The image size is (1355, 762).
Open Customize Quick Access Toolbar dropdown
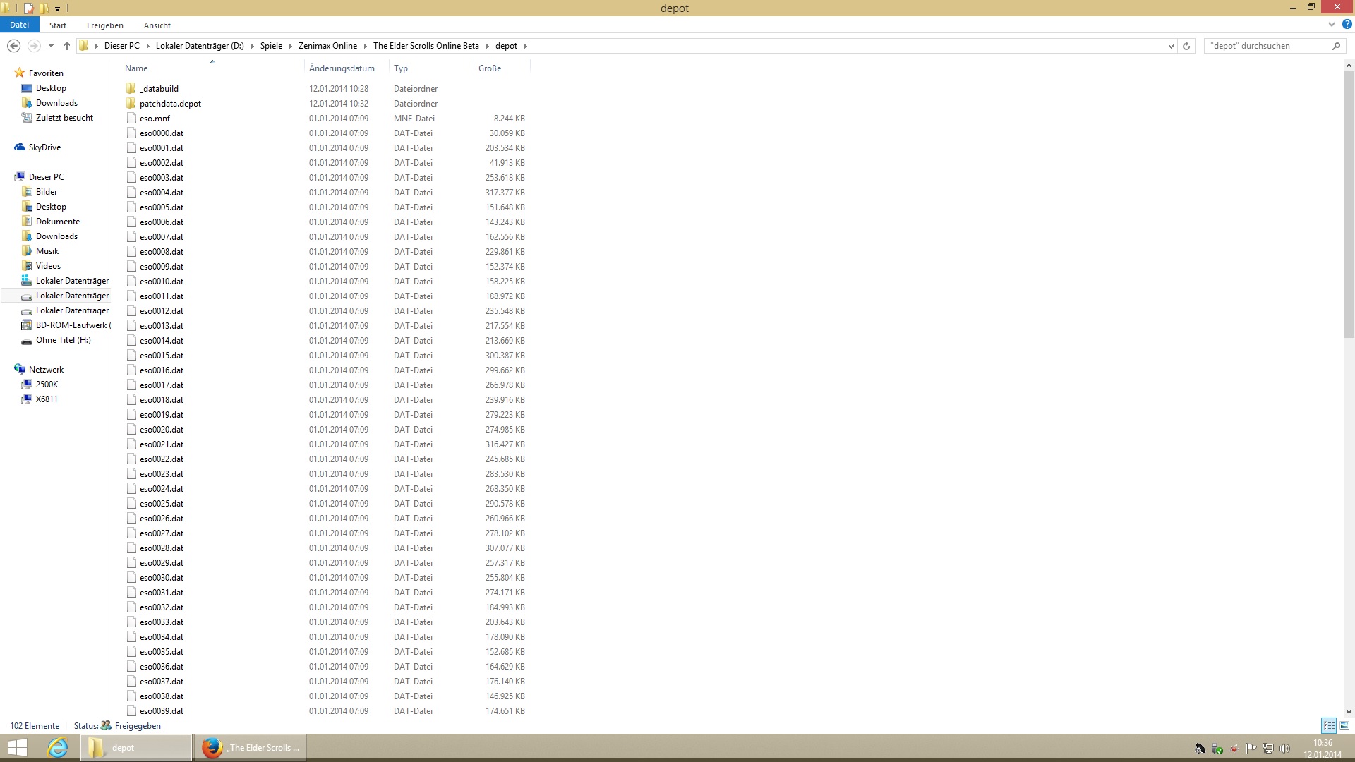(58, 8)
